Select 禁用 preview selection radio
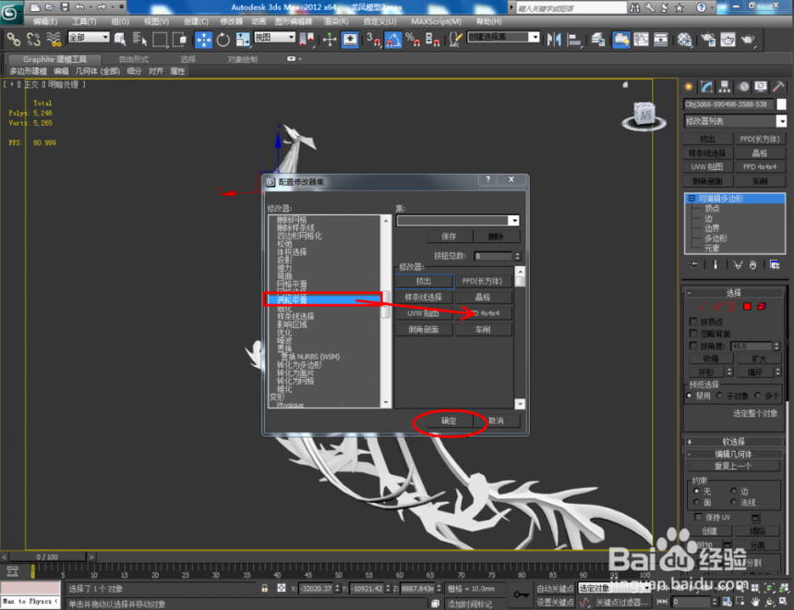Screen dimensions: 794x610 (x=689, y=396)
